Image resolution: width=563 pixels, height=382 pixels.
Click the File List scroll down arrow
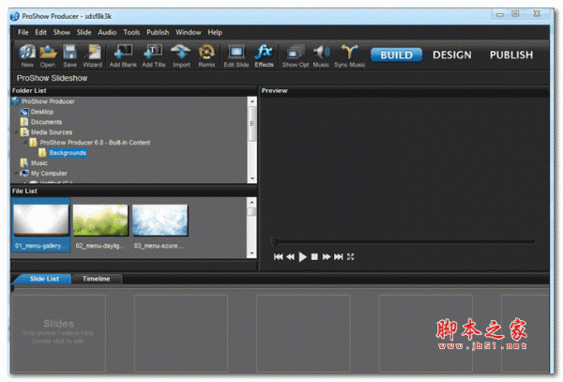(x=252, y=253)
